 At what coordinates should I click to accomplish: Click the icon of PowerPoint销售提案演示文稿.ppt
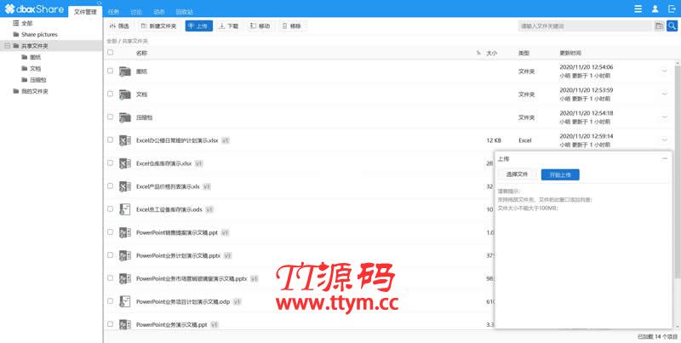point(125,232)
